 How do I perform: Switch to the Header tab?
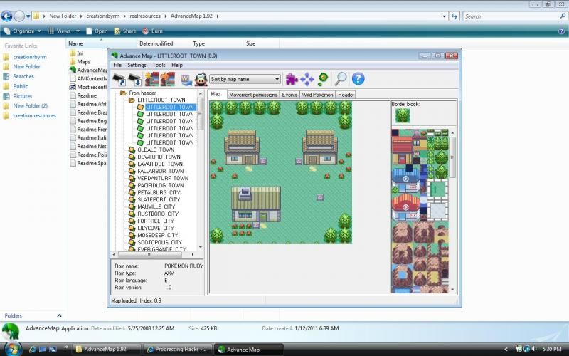point(346,95)
